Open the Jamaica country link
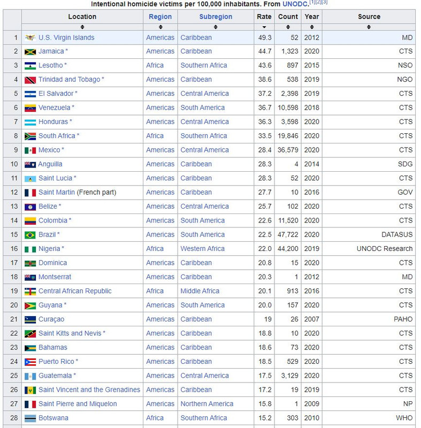The image size is (421, 428). click(51, 51)
